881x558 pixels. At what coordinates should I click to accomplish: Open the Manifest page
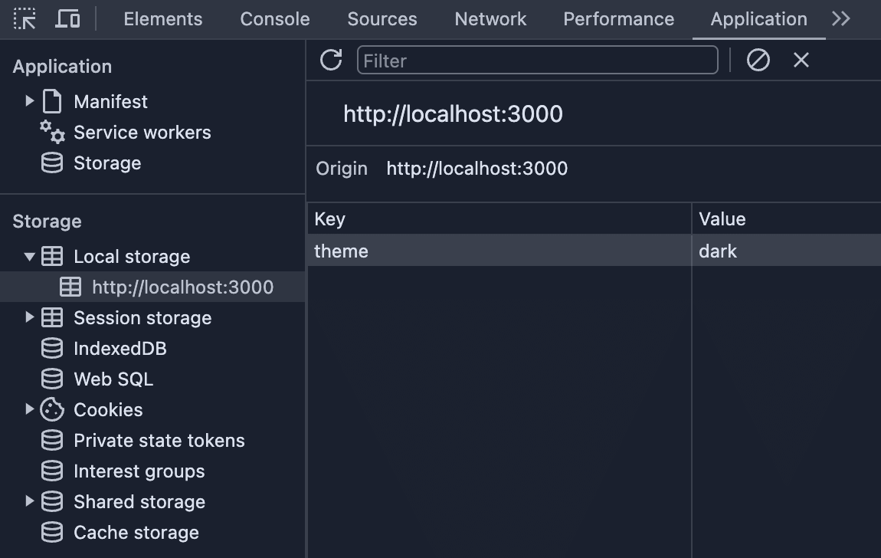(x=110, y=101)
